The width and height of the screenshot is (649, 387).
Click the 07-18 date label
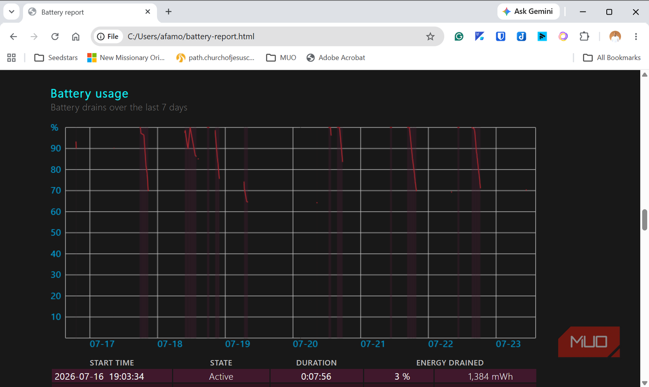coord(170,344)
